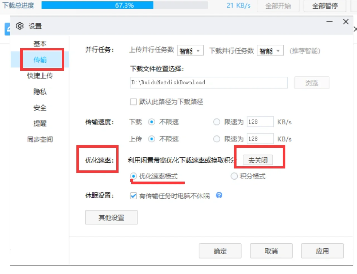
Task: Uncheck 有传输任务时电脑不休眠
Action: tap(133, 196)
